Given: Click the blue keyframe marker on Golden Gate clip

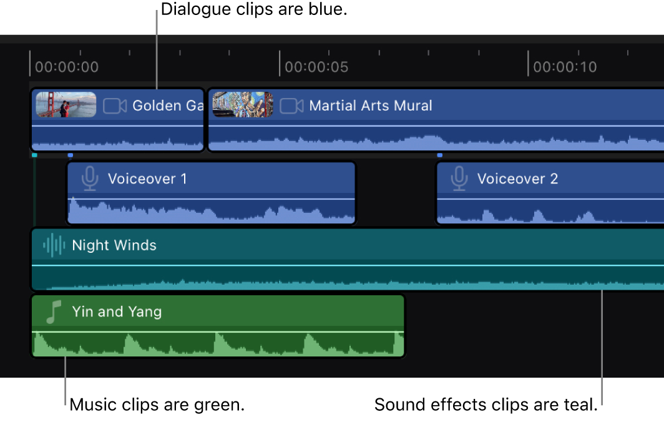Looking at the screenshot, I should click(x=71, y=155).
